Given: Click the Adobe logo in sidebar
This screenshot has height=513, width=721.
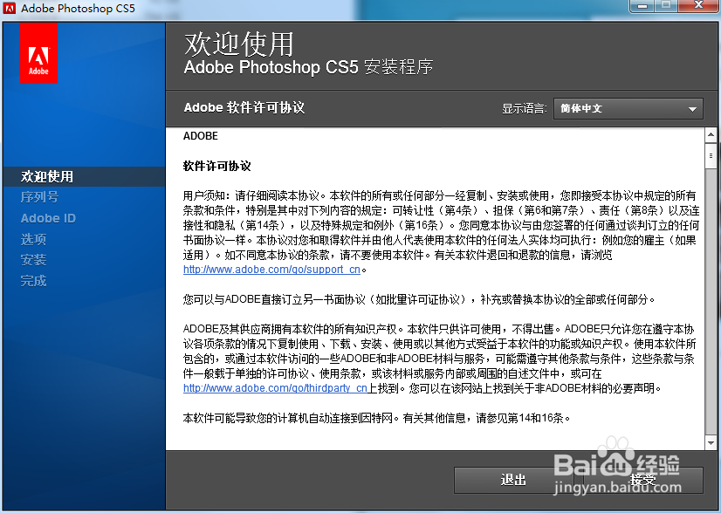Looking at the screenshot, I should (38, 53).
